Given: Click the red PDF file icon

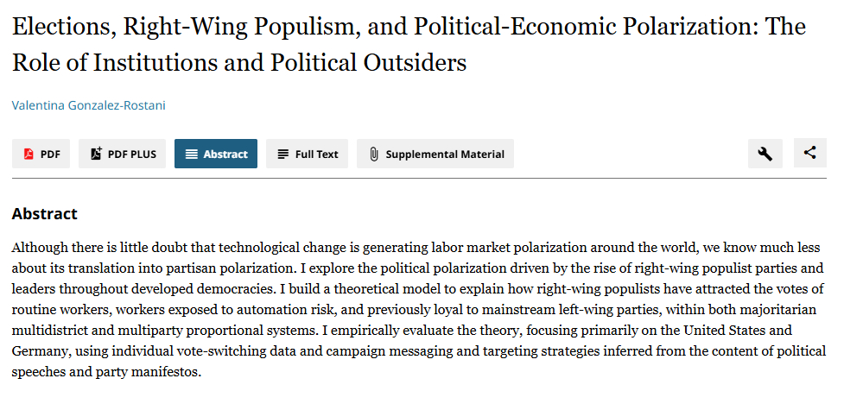Looking at the screenshot, I should [x=29, y=155].
